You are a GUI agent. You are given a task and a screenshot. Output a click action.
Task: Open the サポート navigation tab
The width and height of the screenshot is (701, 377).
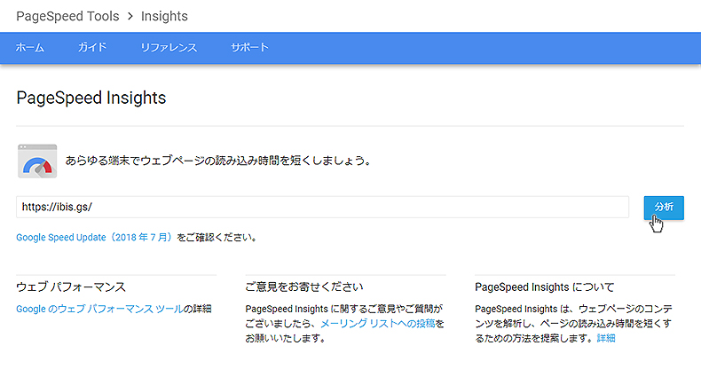pyautogui.click(x=249, y=47)
